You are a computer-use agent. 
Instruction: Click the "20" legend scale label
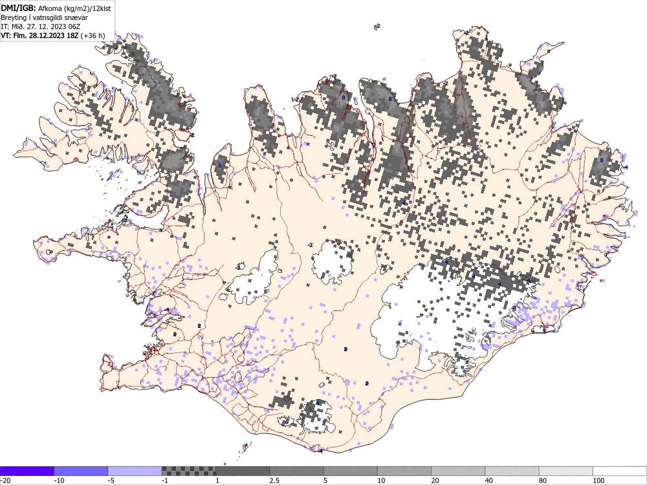pyautogui.click(x=435, y=480)
